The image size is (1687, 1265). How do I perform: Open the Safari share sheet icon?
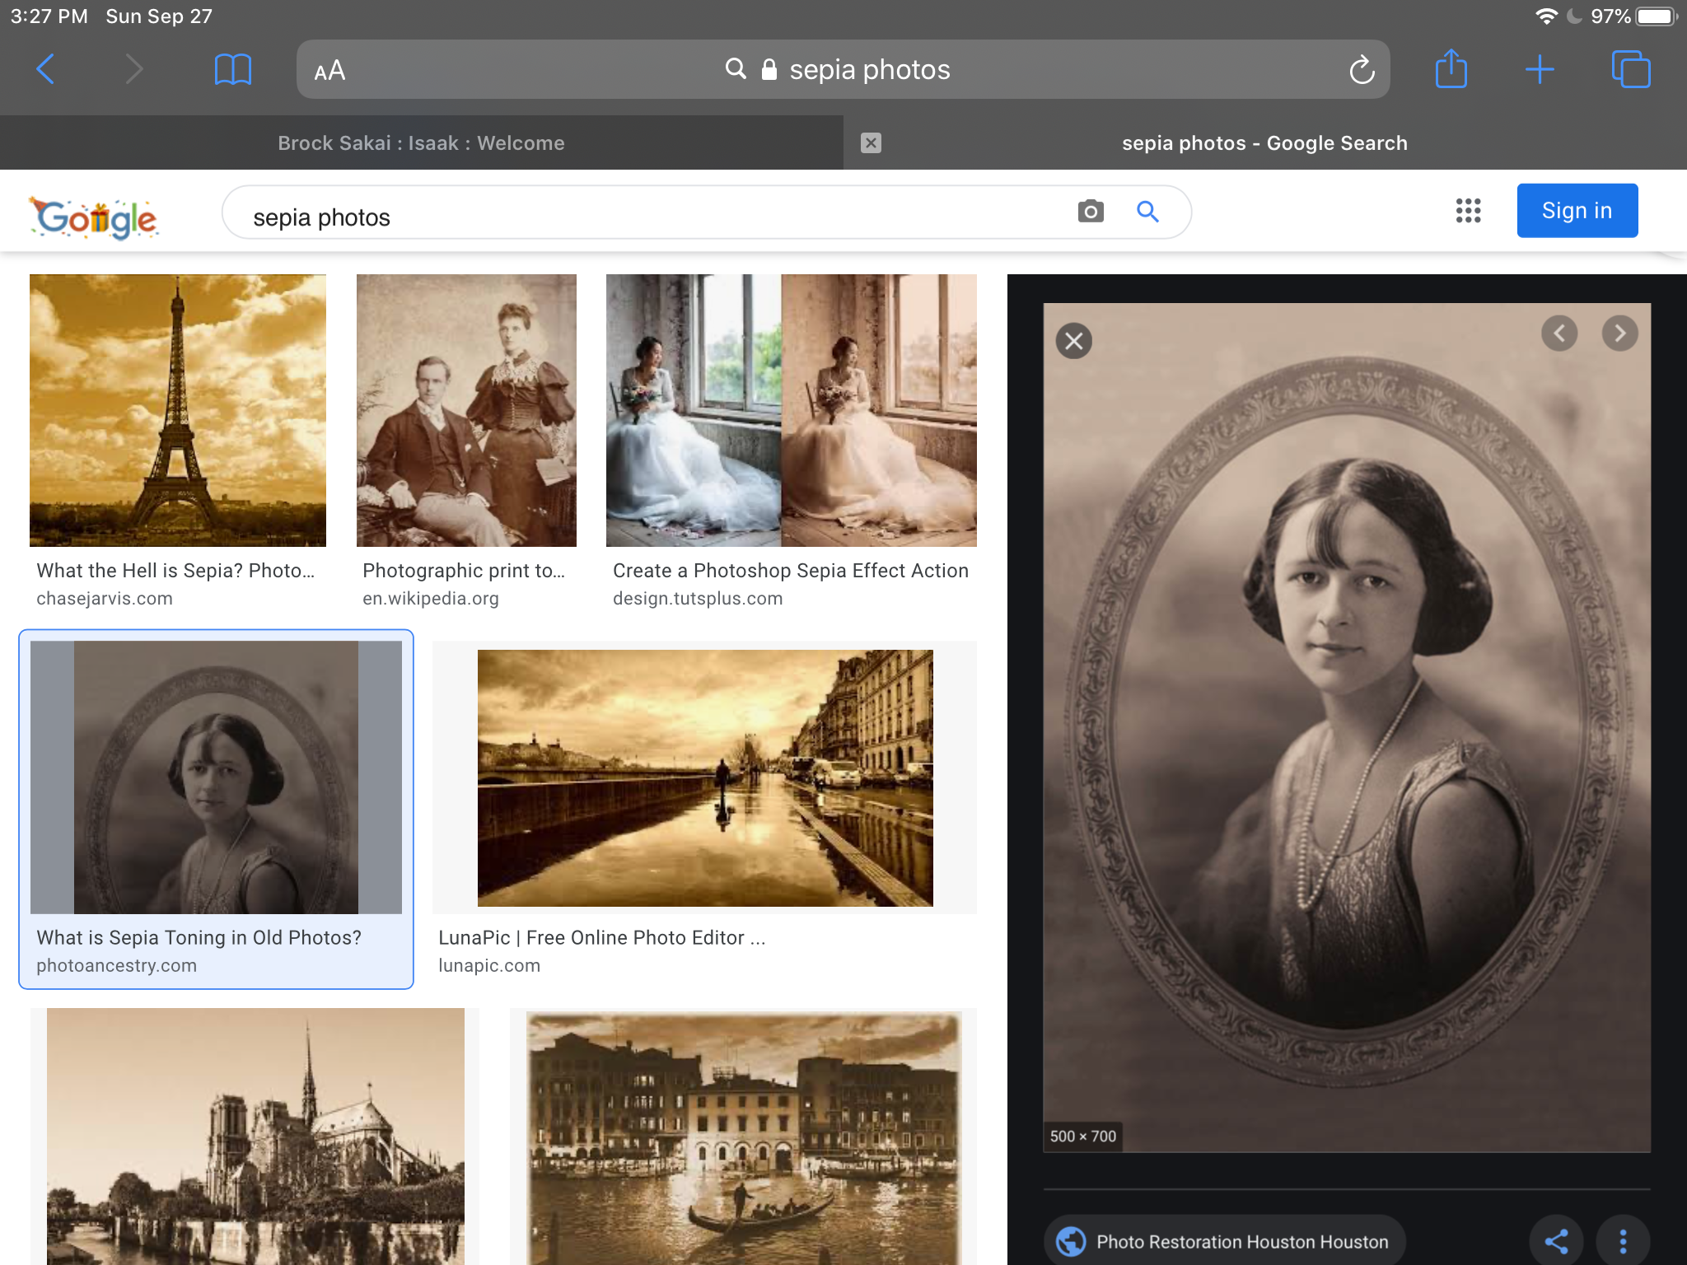click(x=1451, y=69)
